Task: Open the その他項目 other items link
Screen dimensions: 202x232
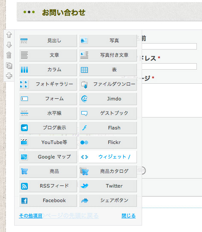Action: click(x=30, y=216)
